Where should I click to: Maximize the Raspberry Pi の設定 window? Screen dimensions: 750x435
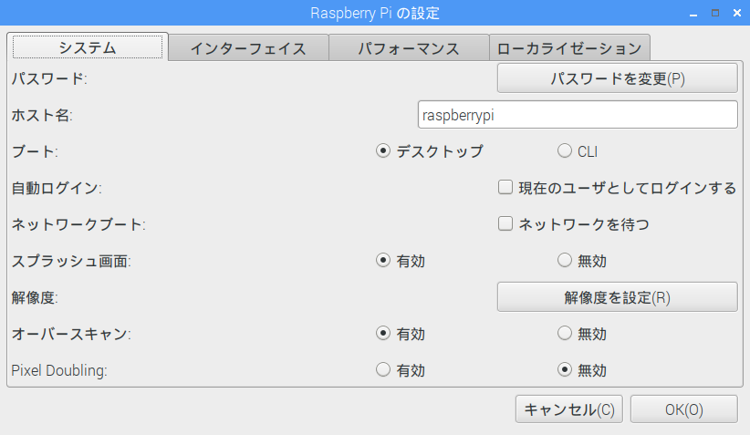click(x=715, y=13)
